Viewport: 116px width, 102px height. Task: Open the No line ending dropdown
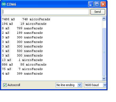(69, 85)
